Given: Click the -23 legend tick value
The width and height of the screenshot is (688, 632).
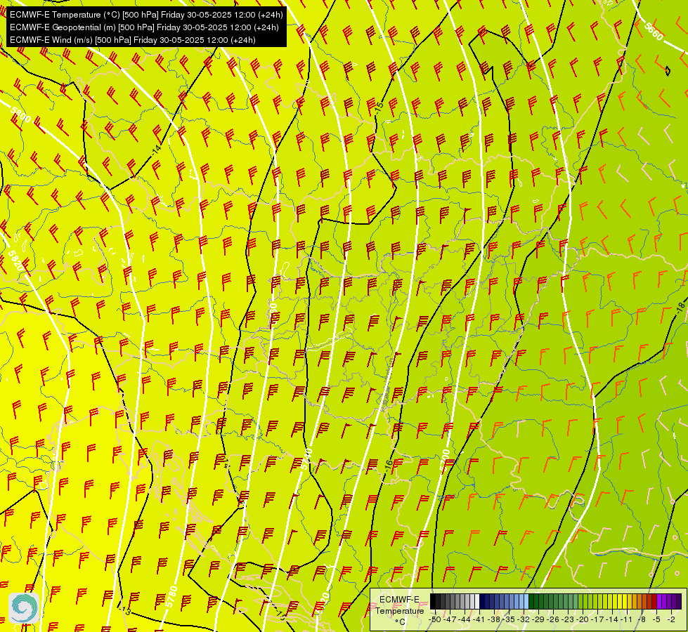Looking at the screenshot, I should tap(568, 619).
